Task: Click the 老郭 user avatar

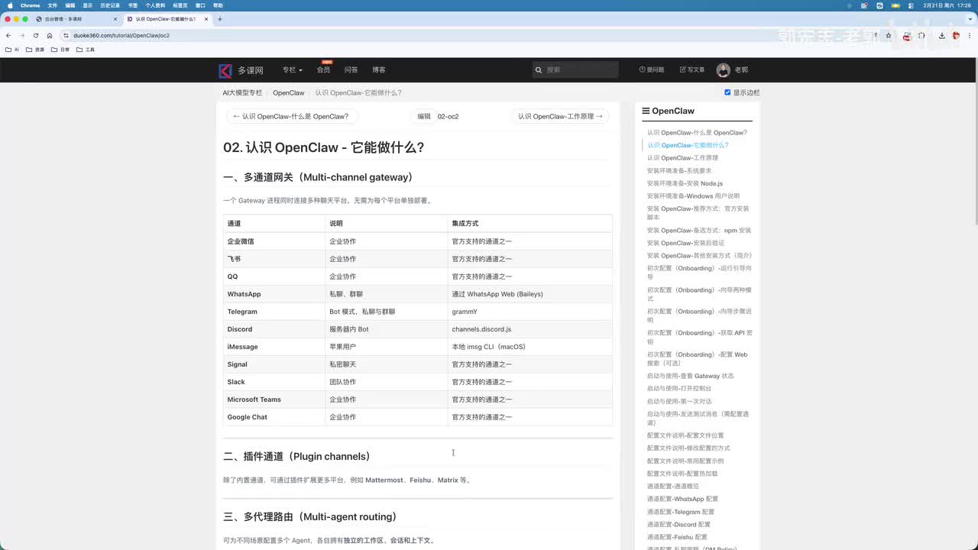Action: click(x=723, y=70)
